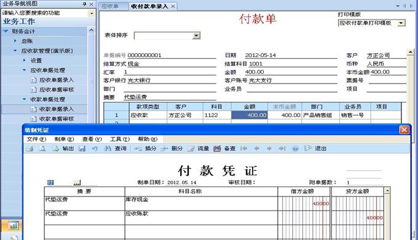Click the 插分 insert entry icon
Viewport: 418px width, 240px height.
(138, 149)
